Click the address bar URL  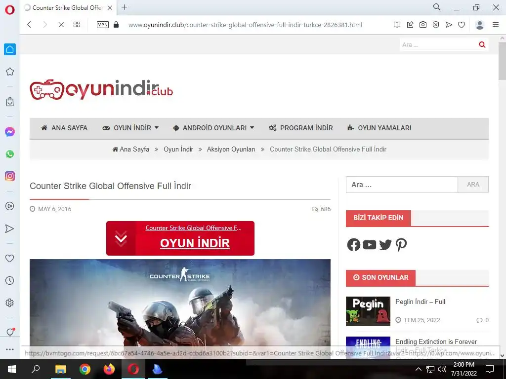[245, 25]
